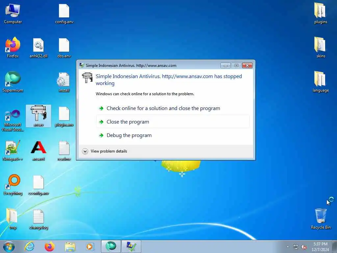This screenshot has width=337, height=253.
Task: Select the Supermium desktop shortcut
Action: click(13, 82)
